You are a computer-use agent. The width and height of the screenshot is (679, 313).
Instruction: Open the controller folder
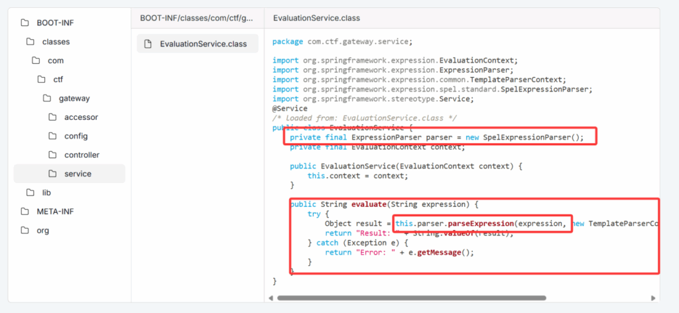pyautogui.click(x=81, y=155)
